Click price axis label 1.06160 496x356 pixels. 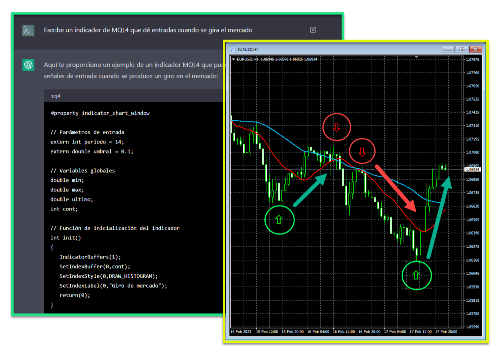[x=473, y=260]
